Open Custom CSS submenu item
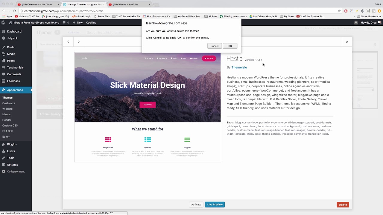Screen dimensions: 383x215 [10, 126]
